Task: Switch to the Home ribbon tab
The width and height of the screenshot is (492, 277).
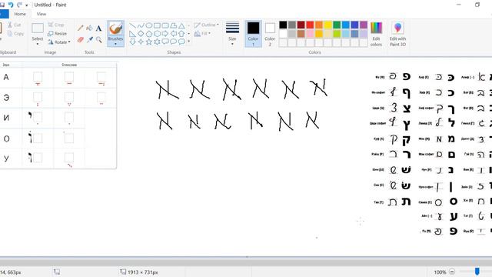Action: [x=20, y=14]
